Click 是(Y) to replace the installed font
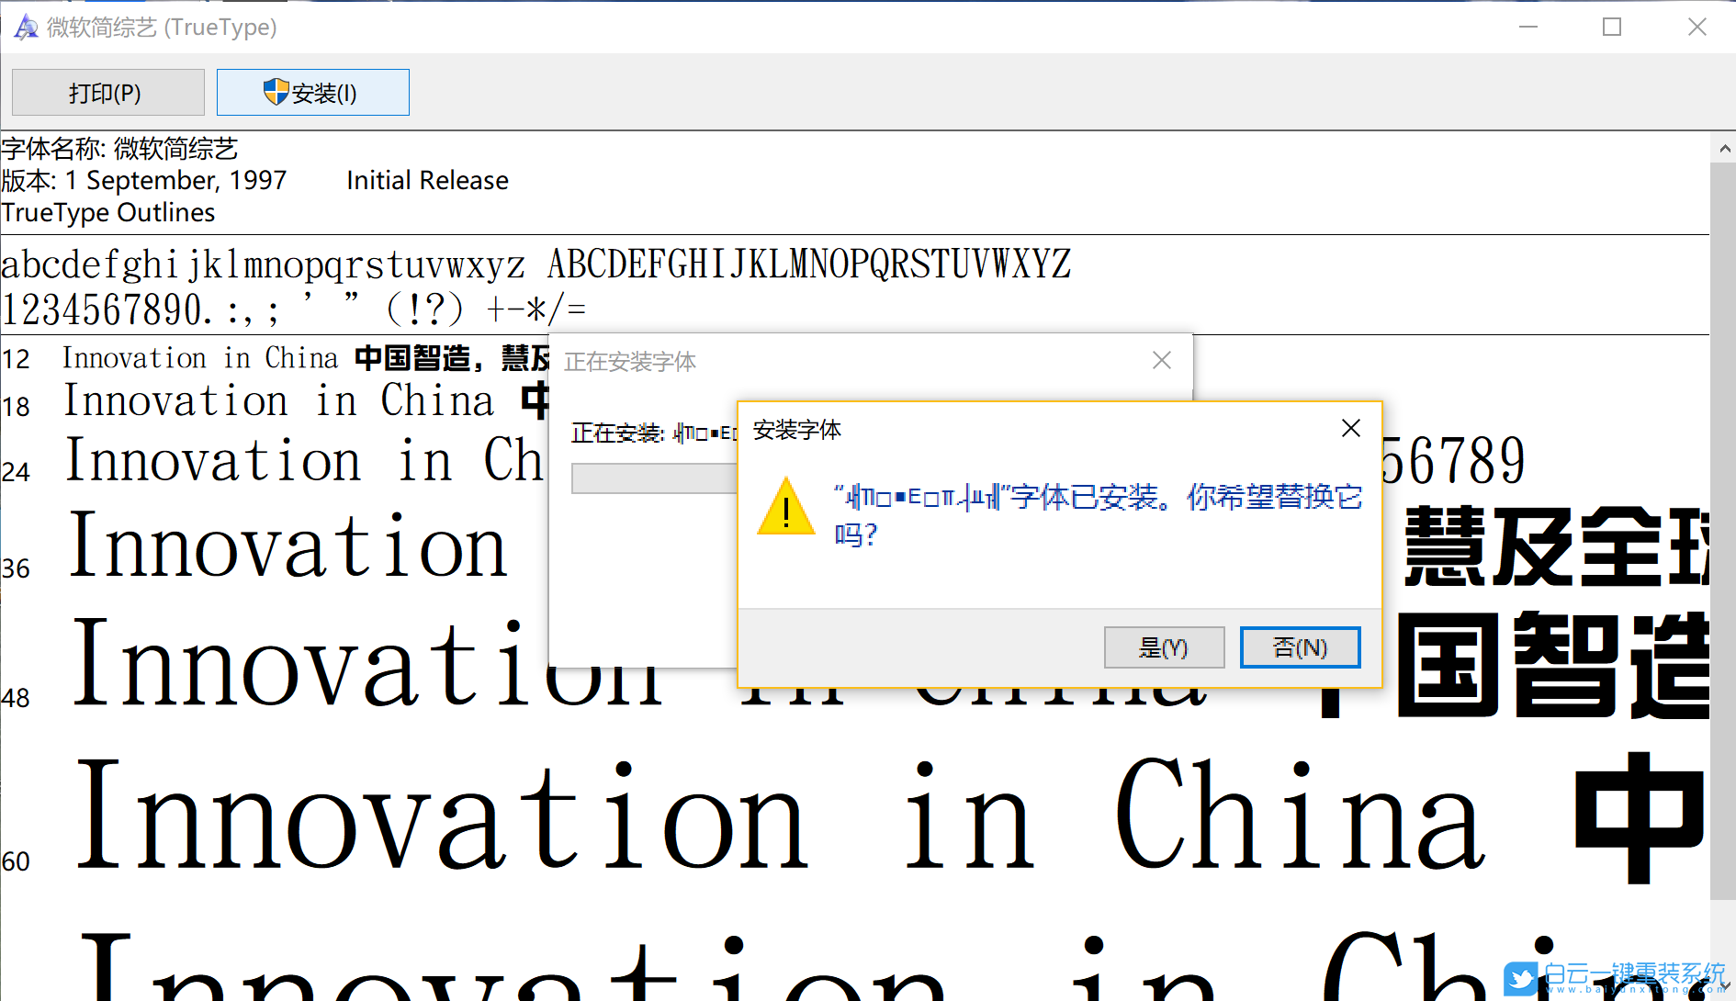 [1163, 647]
